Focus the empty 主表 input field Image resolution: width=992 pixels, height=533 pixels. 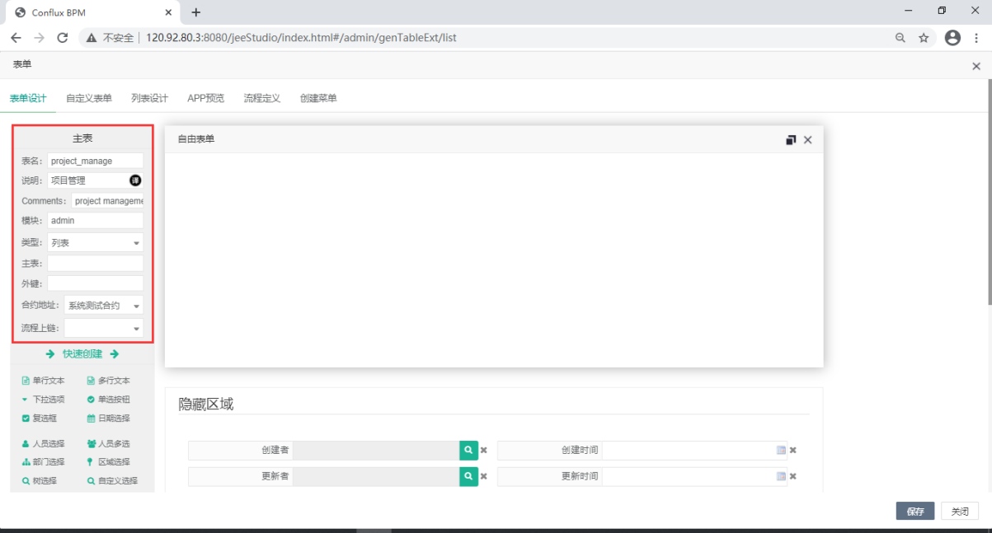tap(96, 264)
